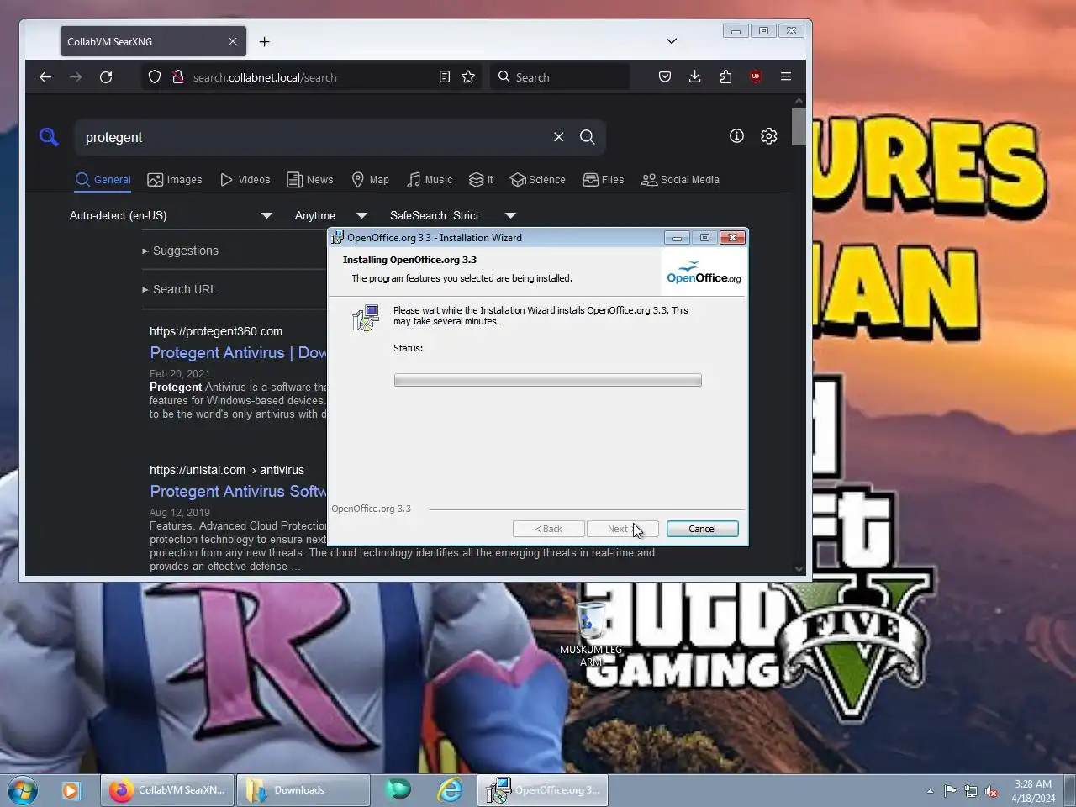Open Action Center flag tray icon
The image size is (1076, 807).
tap(951, 791)
